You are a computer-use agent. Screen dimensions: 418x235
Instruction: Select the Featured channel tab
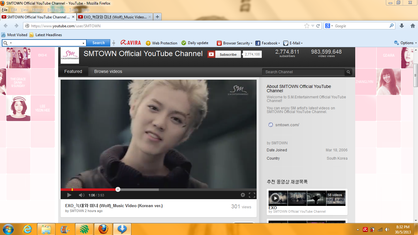(x=73, y=71)
